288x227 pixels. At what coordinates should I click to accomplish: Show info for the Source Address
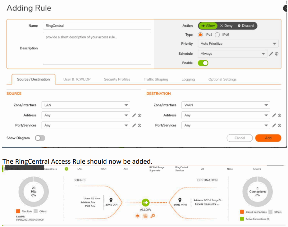[x=139, y=115]
